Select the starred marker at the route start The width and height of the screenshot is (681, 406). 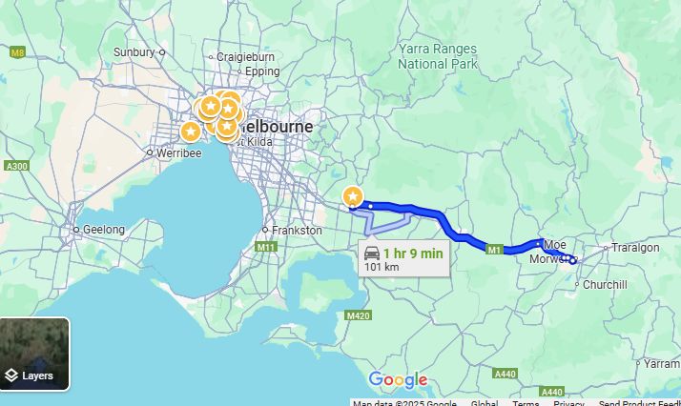pos(353,197)
